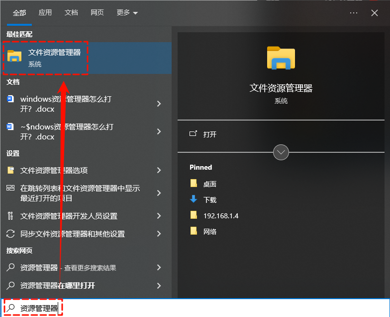This screenshot has height=317, width=390.
Task: Expand arrow for 资源管理器 web search result
Action: (159, 267)
